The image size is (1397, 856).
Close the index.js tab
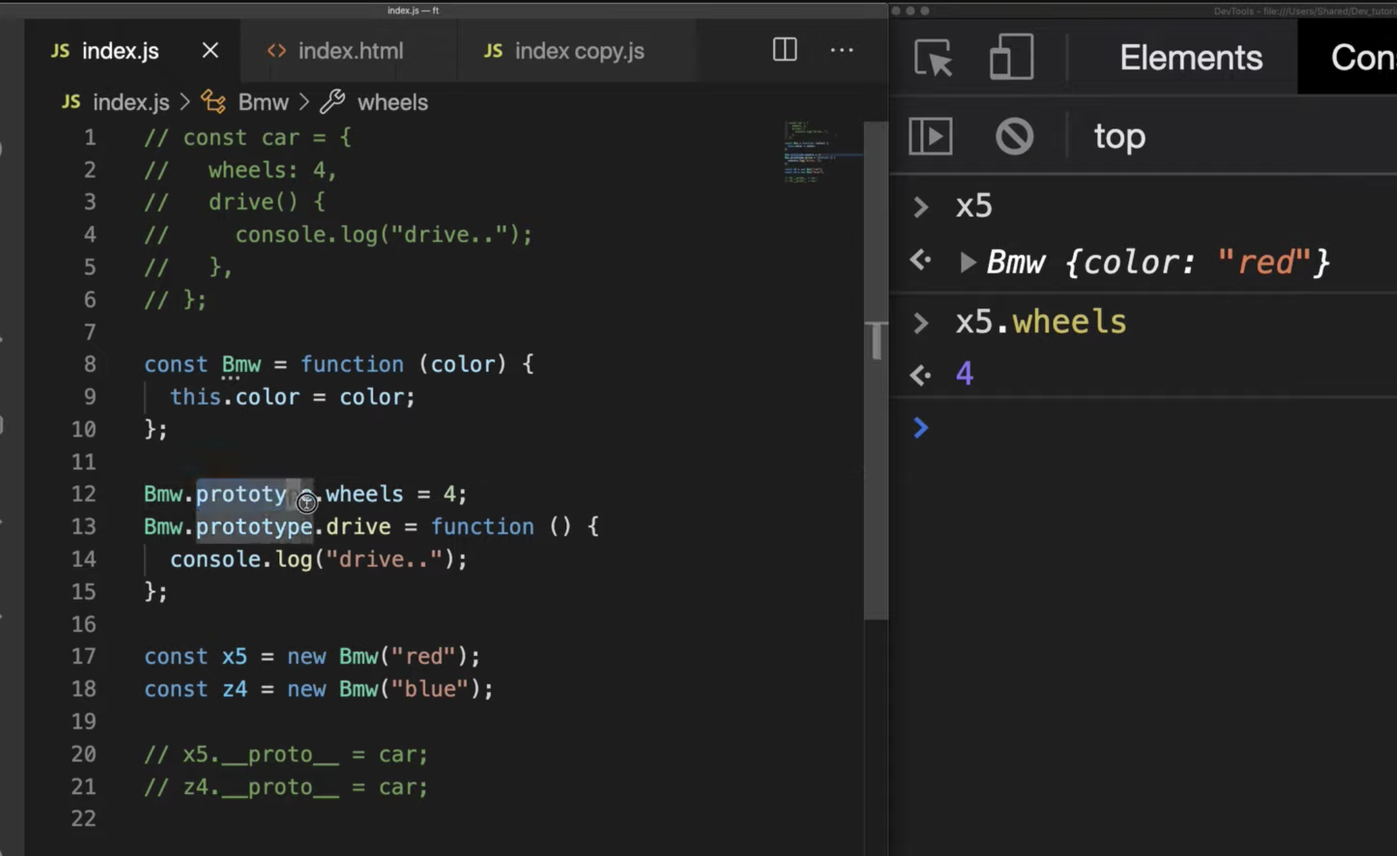tap(210, 51)
